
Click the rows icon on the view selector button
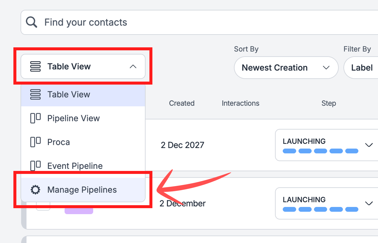tap(35, 66)
